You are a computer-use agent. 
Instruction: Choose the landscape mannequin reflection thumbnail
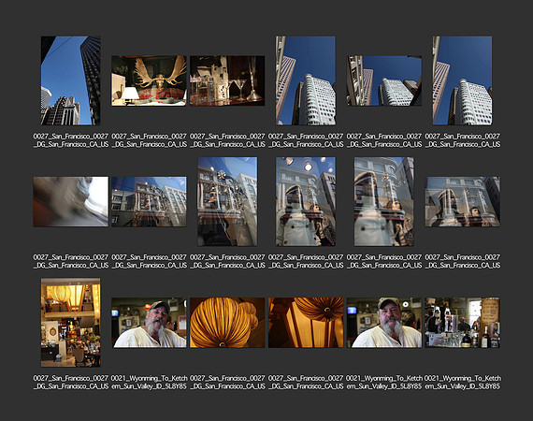tap(462, 201)
